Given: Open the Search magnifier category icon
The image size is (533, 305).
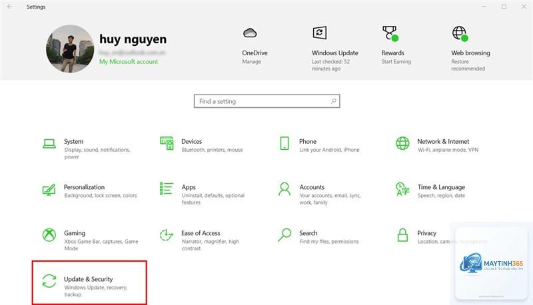Looking at the screenshot, I should tap(284, 234).
